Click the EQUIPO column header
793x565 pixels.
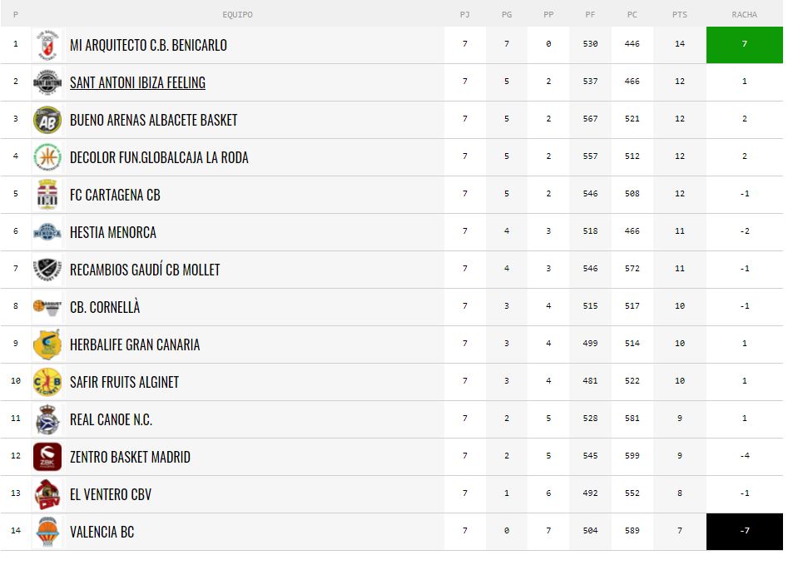click(x=237, y=14)
